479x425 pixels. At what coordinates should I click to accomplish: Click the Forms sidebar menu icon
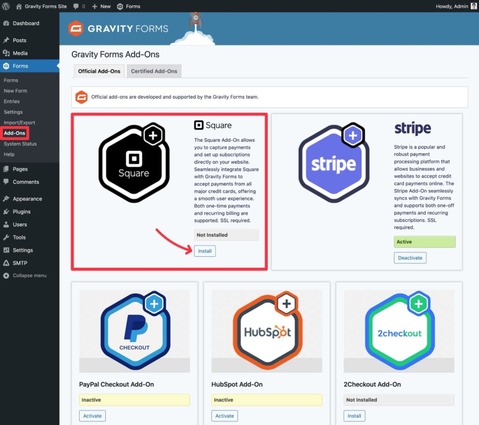coord(6,66)
